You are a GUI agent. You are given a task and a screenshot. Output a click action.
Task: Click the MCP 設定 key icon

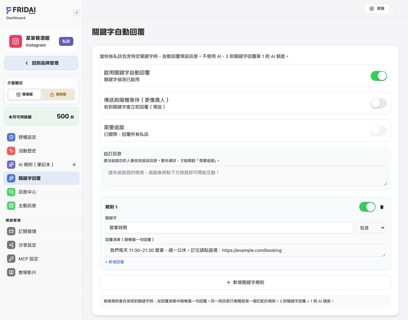[x=11, y=259]
